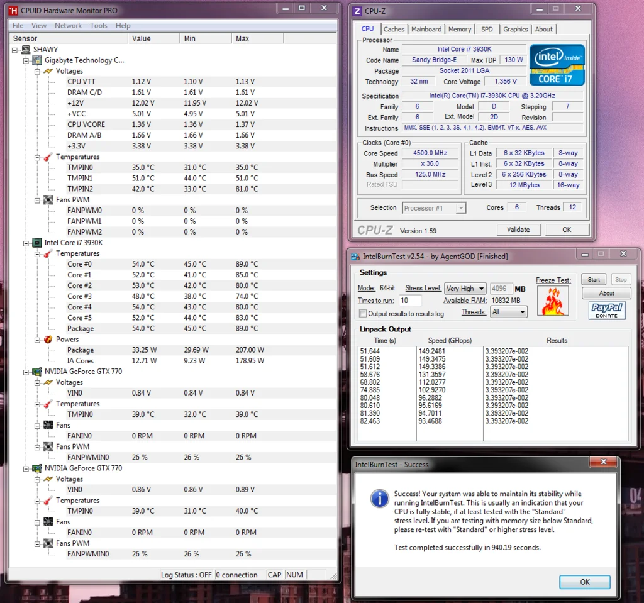Switch to the Mainboard tab in CPU-Z

point(426,29)
